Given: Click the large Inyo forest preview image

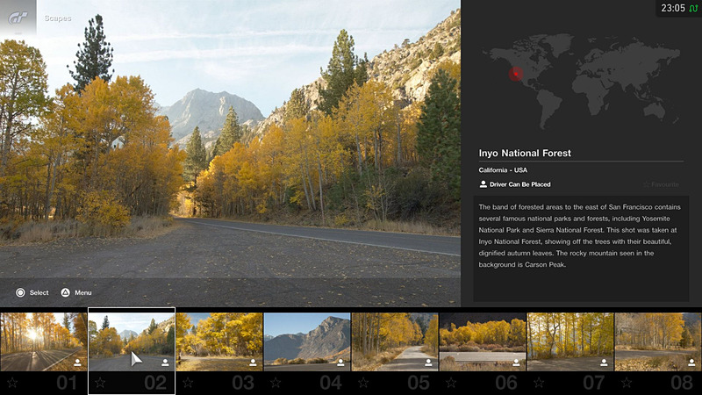Looking at the screenshot, I should pos(230,153).
